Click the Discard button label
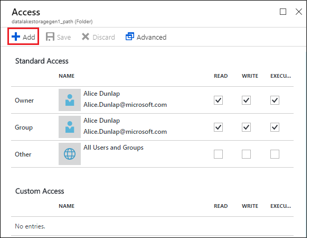This screenshot has width=311, height=238. (x=103, y=37)
